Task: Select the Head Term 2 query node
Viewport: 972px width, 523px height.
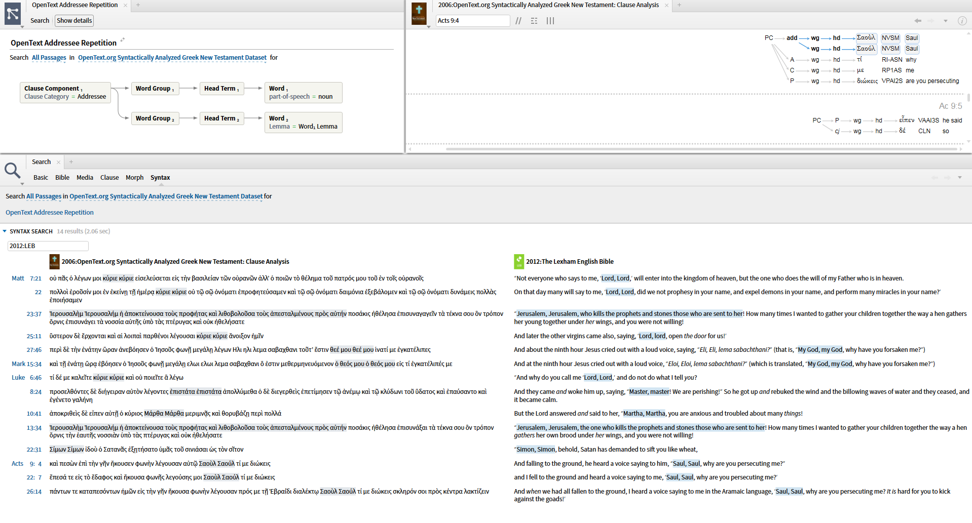Action: click(221, 118)
